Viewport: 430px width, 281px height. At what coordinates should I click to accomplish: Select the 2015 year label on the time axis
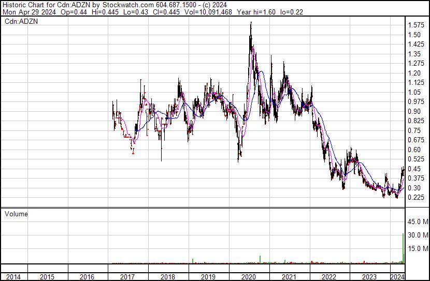tap(47, 277)
